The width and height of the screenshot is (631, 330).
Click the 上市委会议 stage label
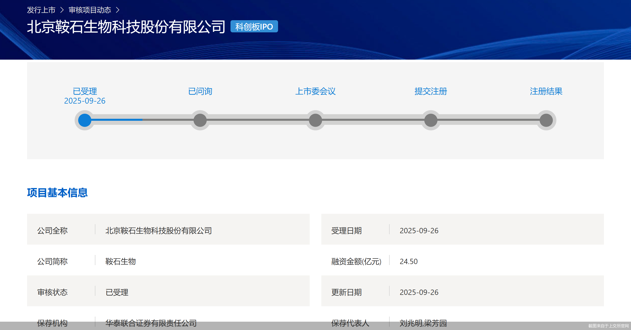(315, 91)
